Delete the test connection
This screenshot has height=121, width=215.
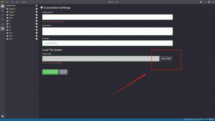(37, 33)
